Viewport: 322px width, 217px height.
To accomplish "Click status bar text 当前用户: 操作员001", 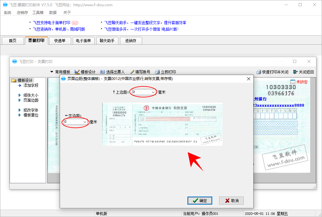I will pos(201,214).
